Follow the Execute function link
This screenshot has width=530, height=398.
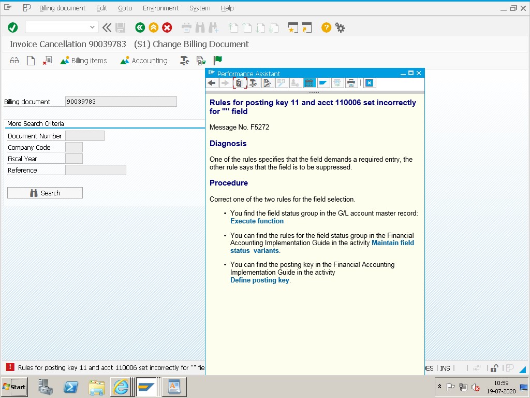(x=257, y=221)
